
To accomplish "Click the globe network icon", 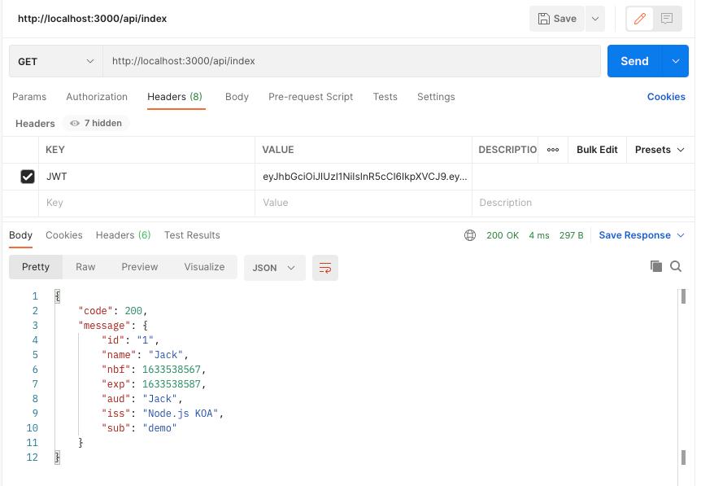I will [470, 235].
